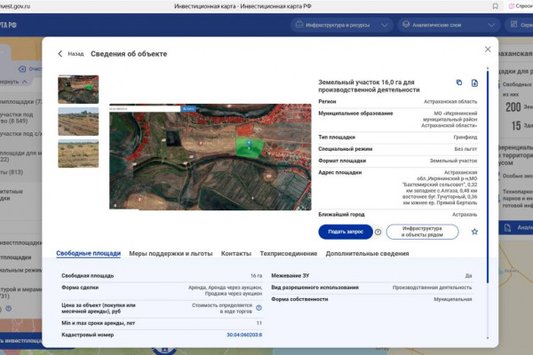Copy the object details with copy icon
533x355 pixels.
point(459,83)
